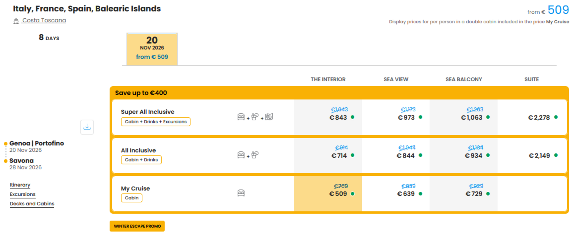Image resolution: width=572 pixels, height=237 pixels.
Task: Open the Costa Toscana ship link
Action: [44, 20]
